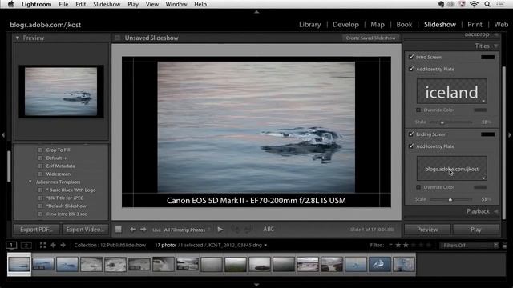Add text overlay with the ABC button
This screenshot has height=288, width=513.
tap(269, 230)
